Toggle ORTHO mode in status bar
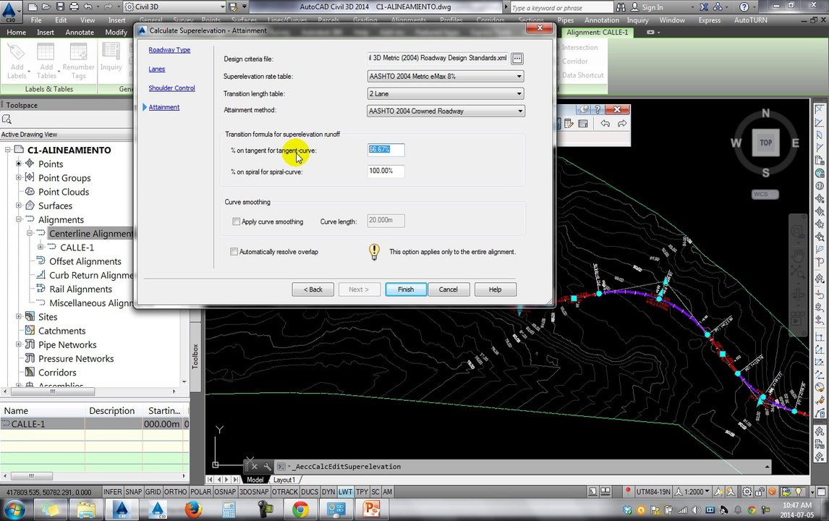The height and width of the screenshot is (521, 829). coord(176,492)
